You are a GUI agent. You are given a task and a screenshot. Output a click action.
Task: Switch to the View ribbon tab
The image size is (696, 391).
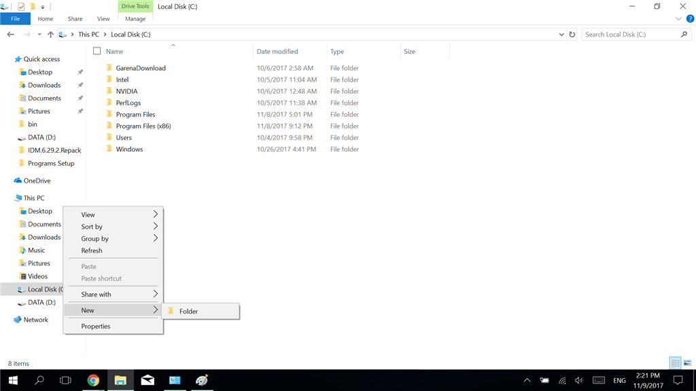click(103, 18)
